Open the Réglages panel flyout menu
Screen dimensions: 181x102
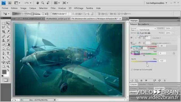tap(179, 21)
